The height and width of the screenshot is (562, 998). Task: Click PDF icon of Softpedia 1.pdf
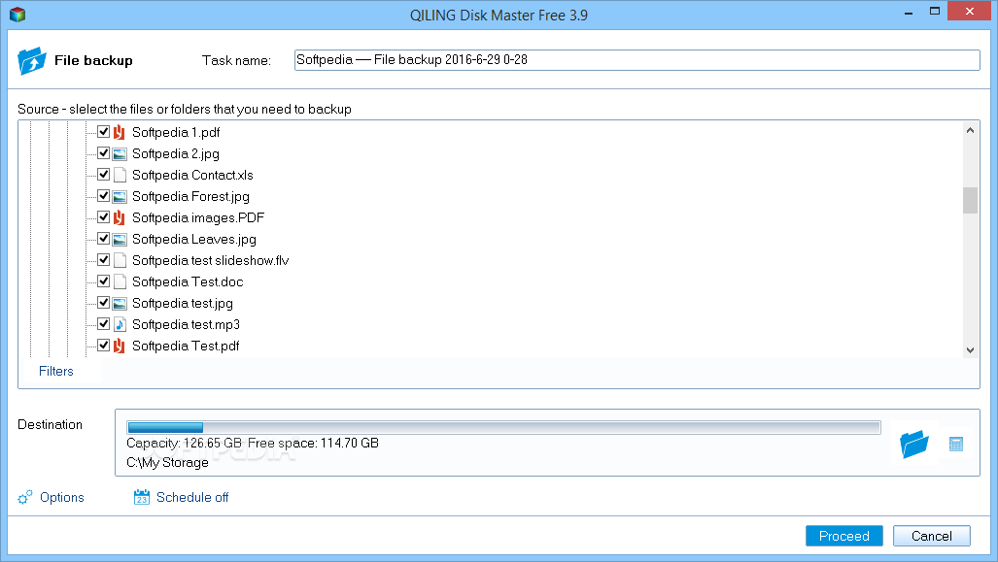coord(119,132)
